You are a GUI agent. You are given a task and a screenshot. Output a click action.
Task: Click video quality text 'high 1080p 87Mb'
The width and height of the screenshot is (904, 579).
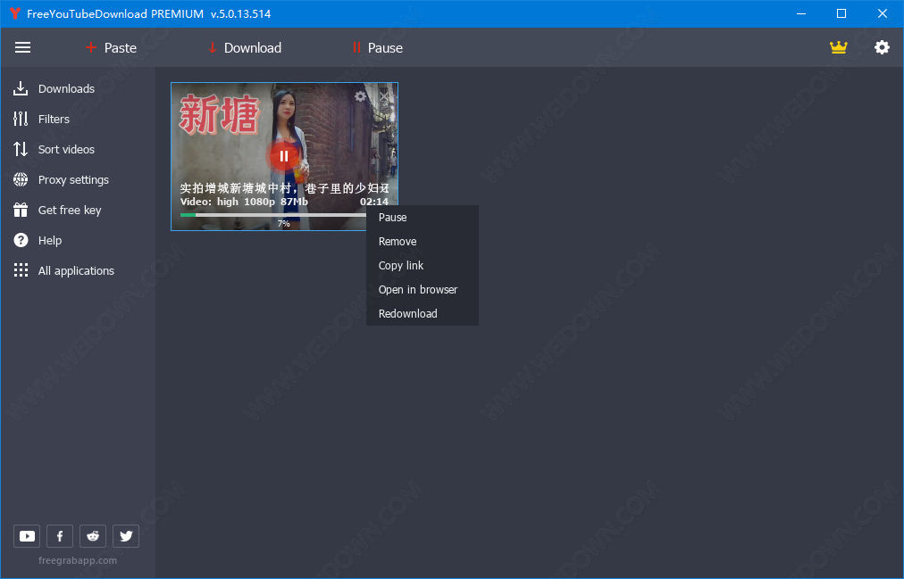coord(263,202)
